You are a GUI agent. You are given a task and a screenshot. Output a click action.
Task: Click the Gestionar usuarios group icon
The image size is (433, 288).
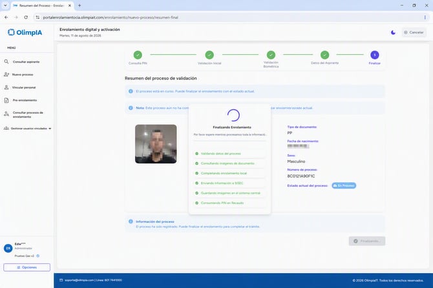[6, 129]
